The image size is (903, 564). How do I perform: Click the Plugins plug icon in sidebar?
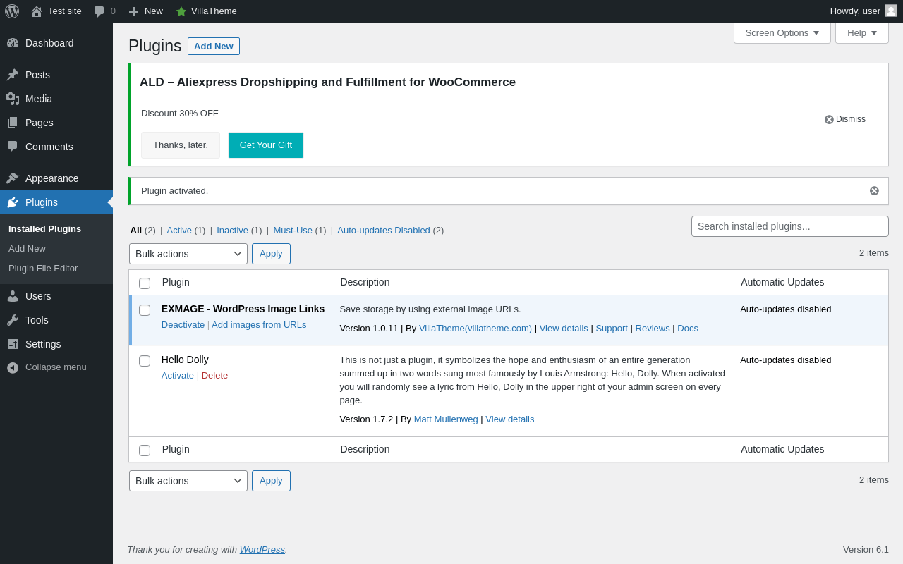[13, 202]
